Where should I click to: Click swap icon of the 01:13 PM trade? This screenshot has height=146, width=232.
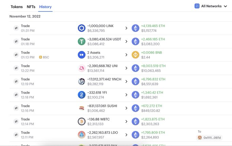[16, 55]
